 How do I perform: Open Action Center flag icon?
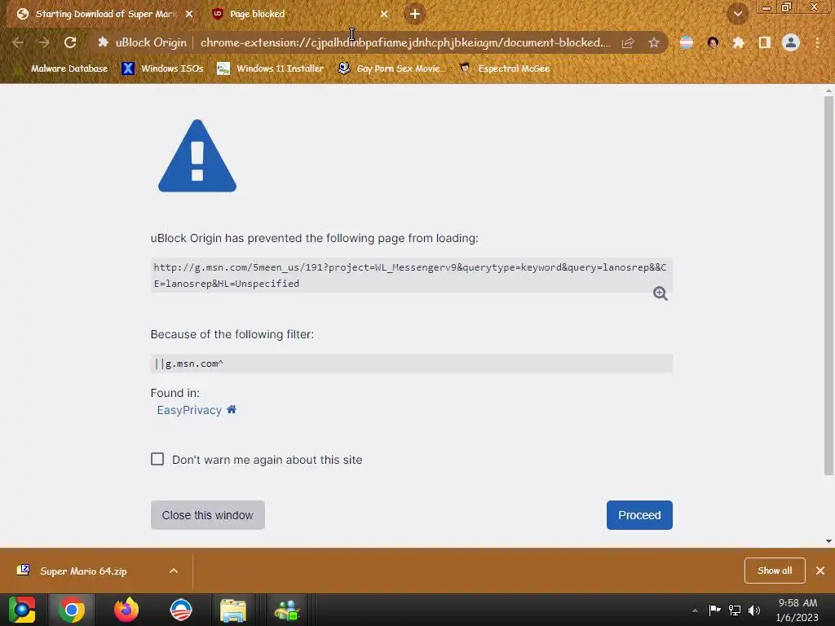click(714, 610)
